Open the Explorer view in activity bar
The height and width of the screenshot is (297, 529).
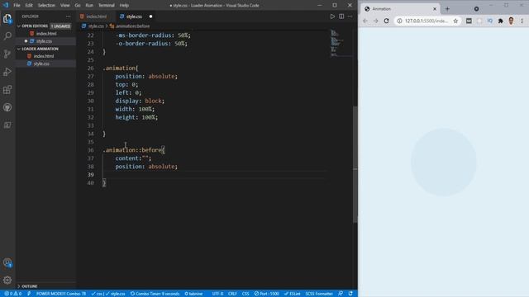[7, 18]
